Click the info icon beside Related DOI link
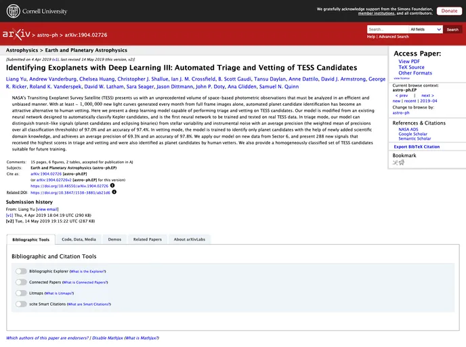The height and width of the screenshot is (347, 466). coord(114,192)
